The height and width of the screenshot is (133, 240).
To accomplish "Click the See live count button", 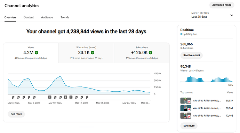I will (192, 55).
